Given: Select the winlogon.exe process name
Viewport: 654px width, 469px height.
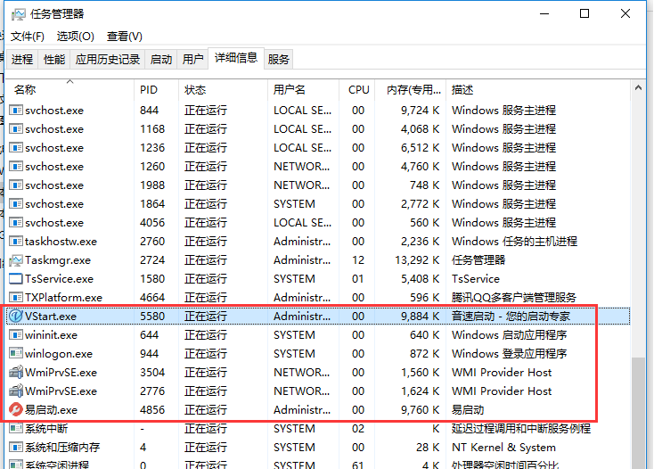Looking at the screenshot, I should coord(59,354).
